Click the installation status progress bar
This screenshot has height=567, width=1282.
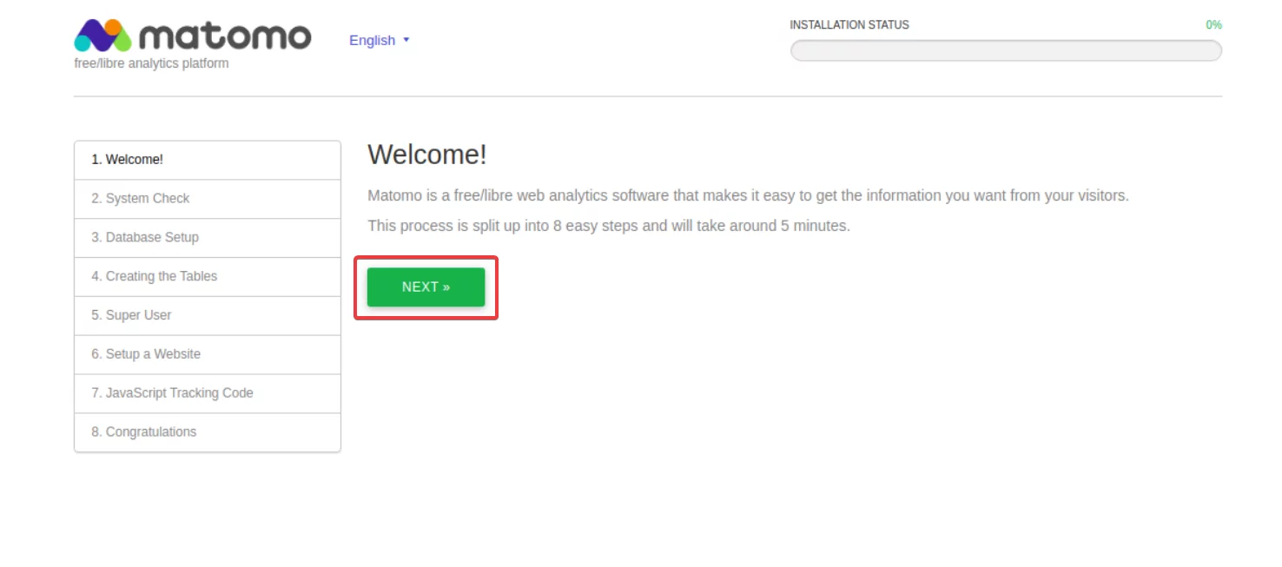click(1006, 50)
